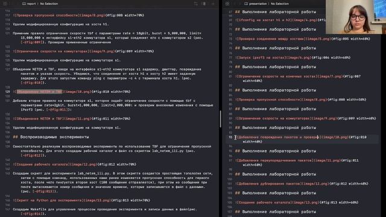Click 'Удалим модифицированную конфигурацию на коммутаторе s1' above Воспроизводимые
Screen dimensions: 386x217
pyautogui.click(x=67, y=128)
